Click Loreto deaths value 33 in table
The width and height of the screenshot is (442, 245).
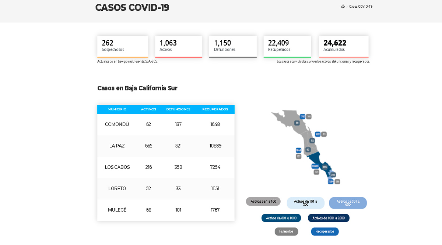point(178,188)
